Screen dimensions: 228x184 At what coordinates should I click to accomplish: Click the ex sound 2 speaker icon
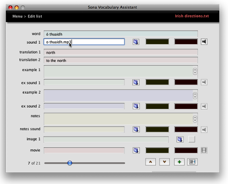[x=204, y=106]
